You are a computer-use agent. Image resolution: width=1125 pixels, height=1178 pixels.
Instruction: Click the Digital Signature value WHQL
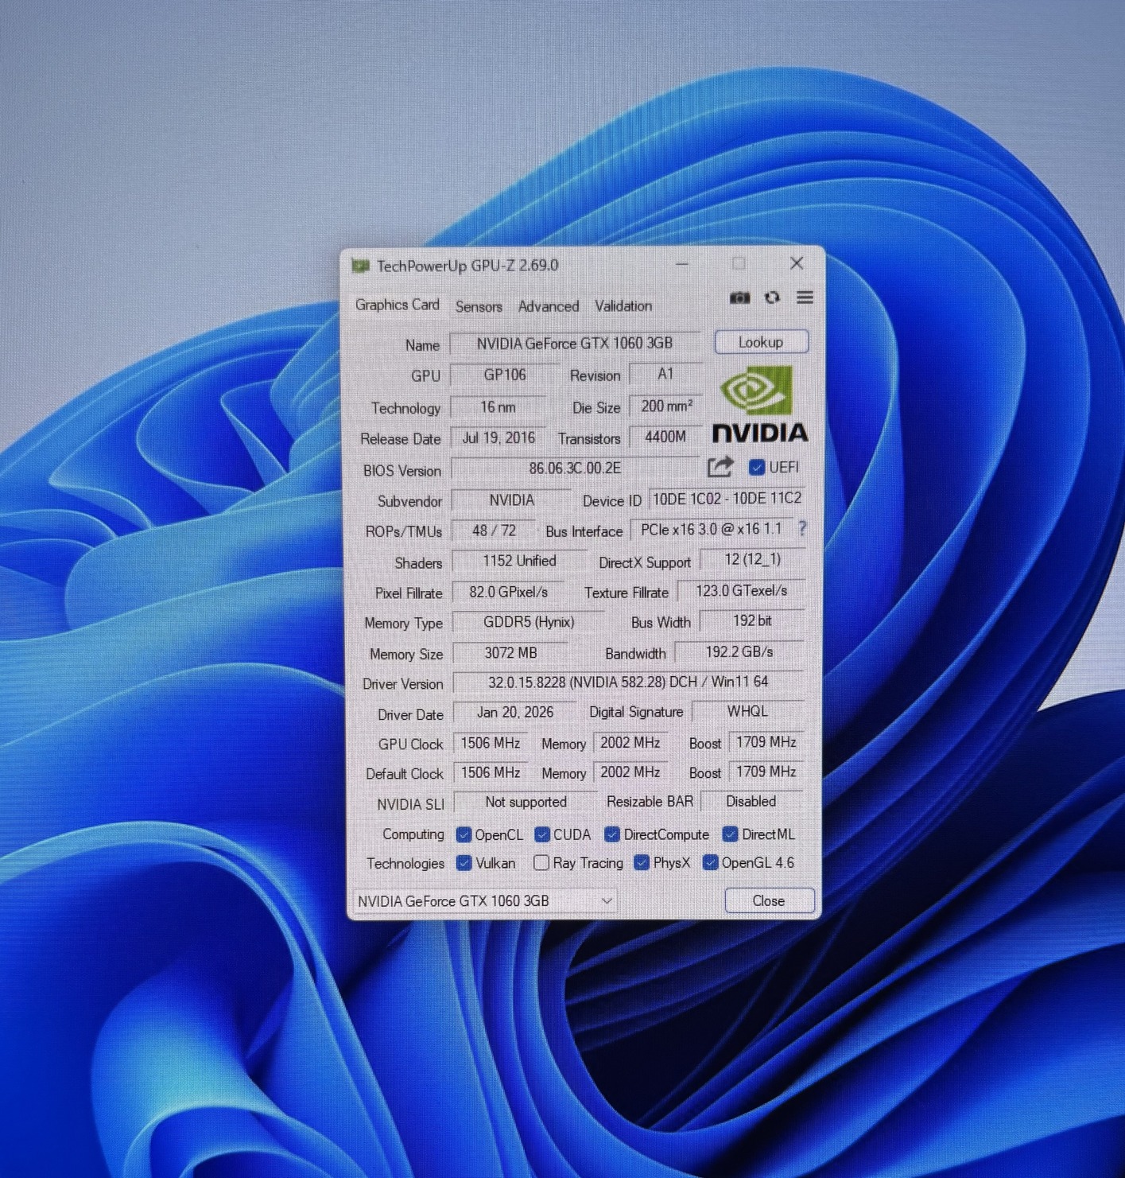point(747,712)
